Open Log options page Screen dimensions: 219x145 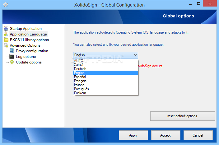[26, 56]
